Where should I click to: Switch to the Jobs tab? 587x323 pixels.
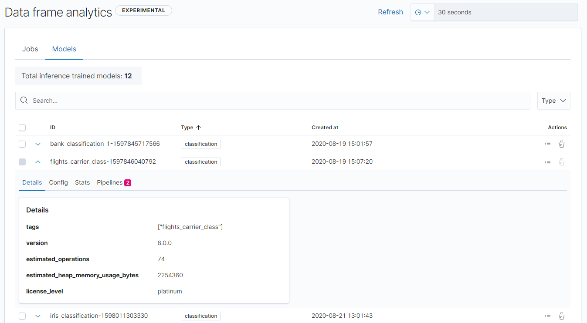click(x=30, y=49)
